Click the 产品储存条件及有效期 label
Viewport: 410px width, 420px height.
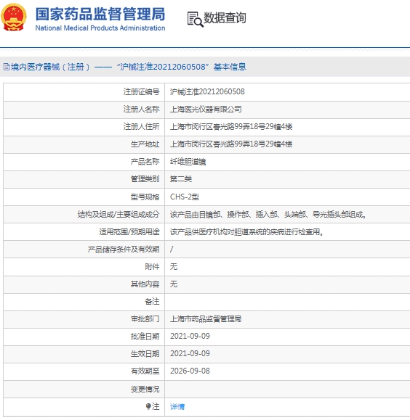click(124, 250)
